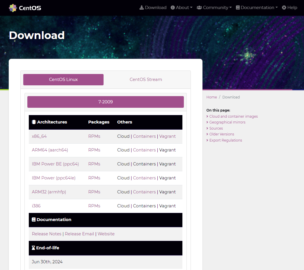Click the Architectures chip icon

pyautogui.click(x=34, y=122)
